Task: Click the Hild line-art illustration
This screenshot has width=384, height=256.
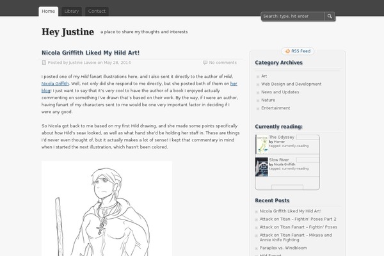Action: (107, 209)
